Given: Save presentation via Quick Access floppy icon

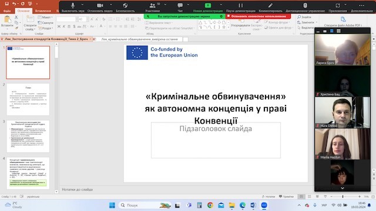Looking at the screenshot, I should (x=6, y=4).
